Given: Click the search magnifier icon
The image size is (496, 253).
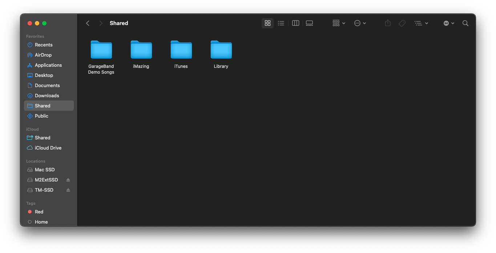Looking at the screenshot, I should (465, 23).
